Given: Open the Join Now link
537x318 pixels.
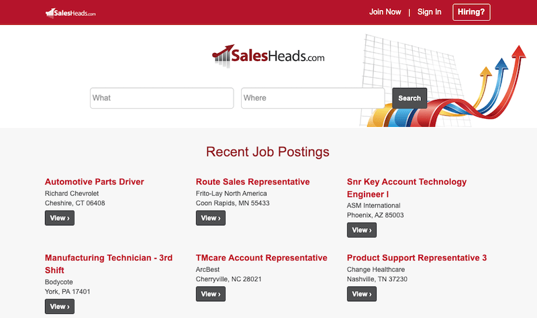Looking at the screenshot, I should click(x=385, y=12).
